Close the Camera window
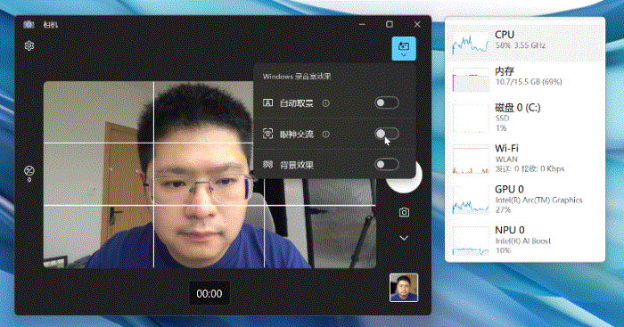 click(x=417, y=24)
